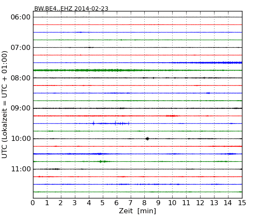Click the x-axis tick label 7
This screenshot has height=220, width=275.
[131, 203]
